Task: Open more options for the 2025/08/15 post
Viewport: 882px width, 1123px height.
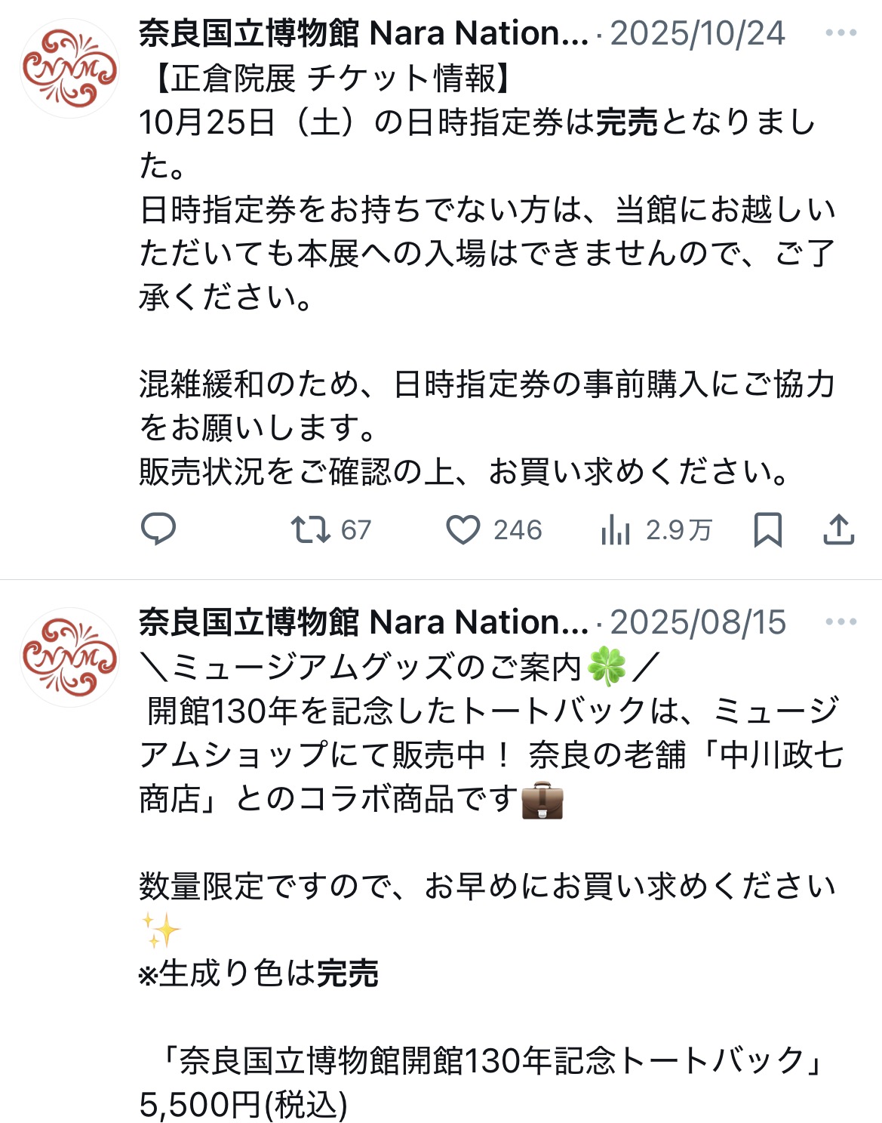Action: tap(841, 622)
